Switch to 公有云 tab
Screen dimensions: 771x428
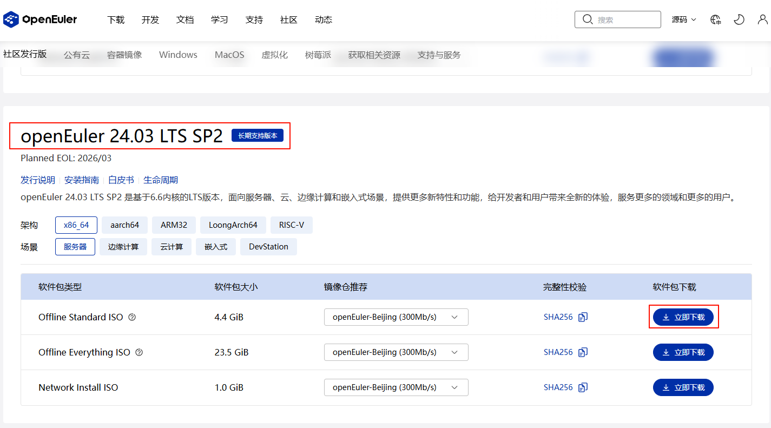(x=77, y=55)
